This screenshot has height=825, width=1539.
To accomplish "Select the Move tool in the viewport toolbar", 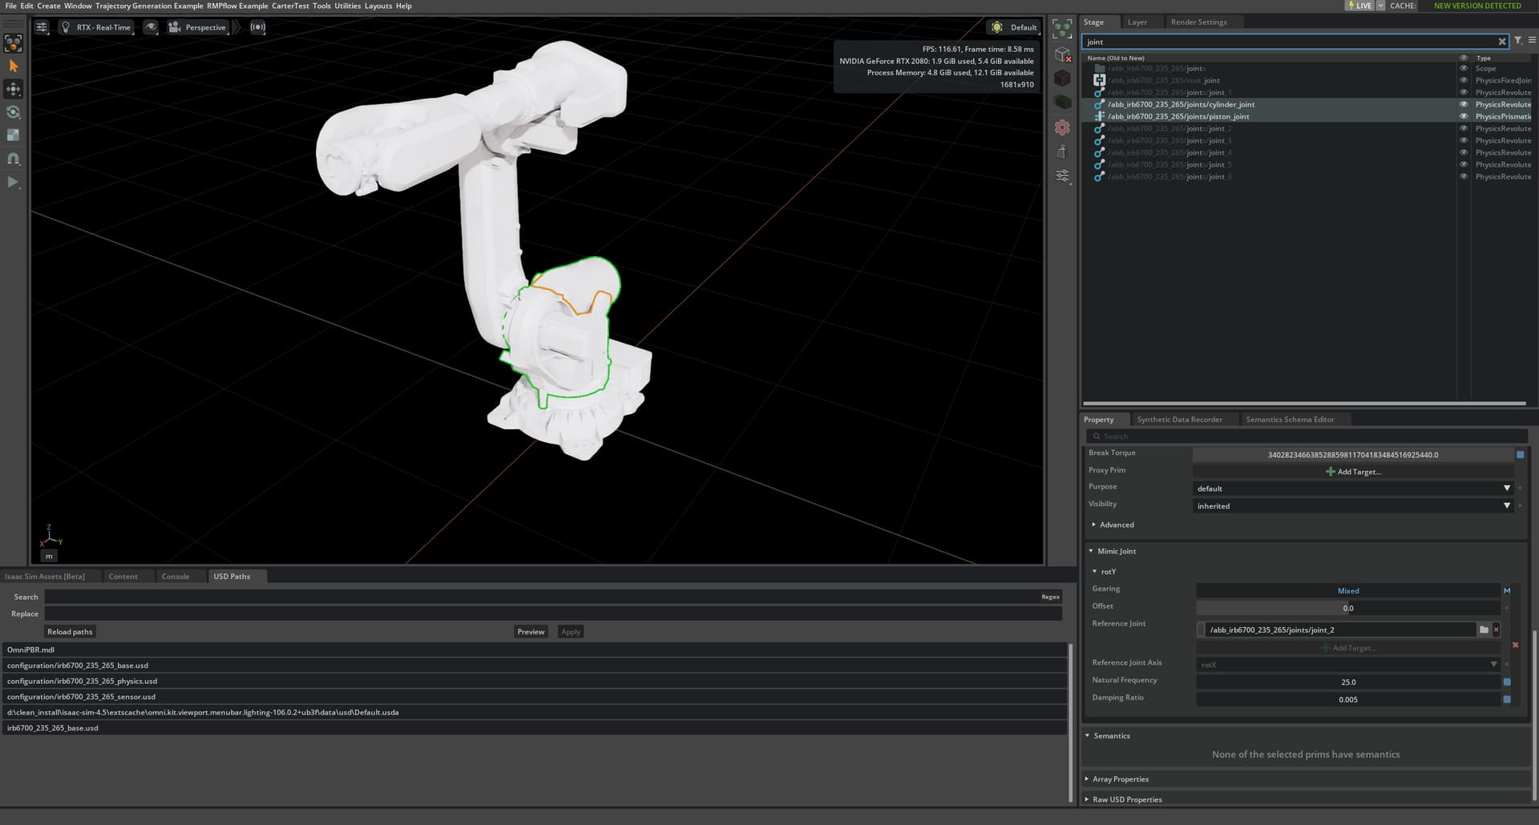I will click(x=13, y=89).
